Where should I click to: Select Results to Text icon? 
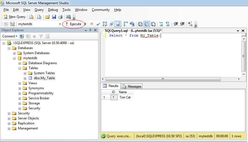[140, 24]
